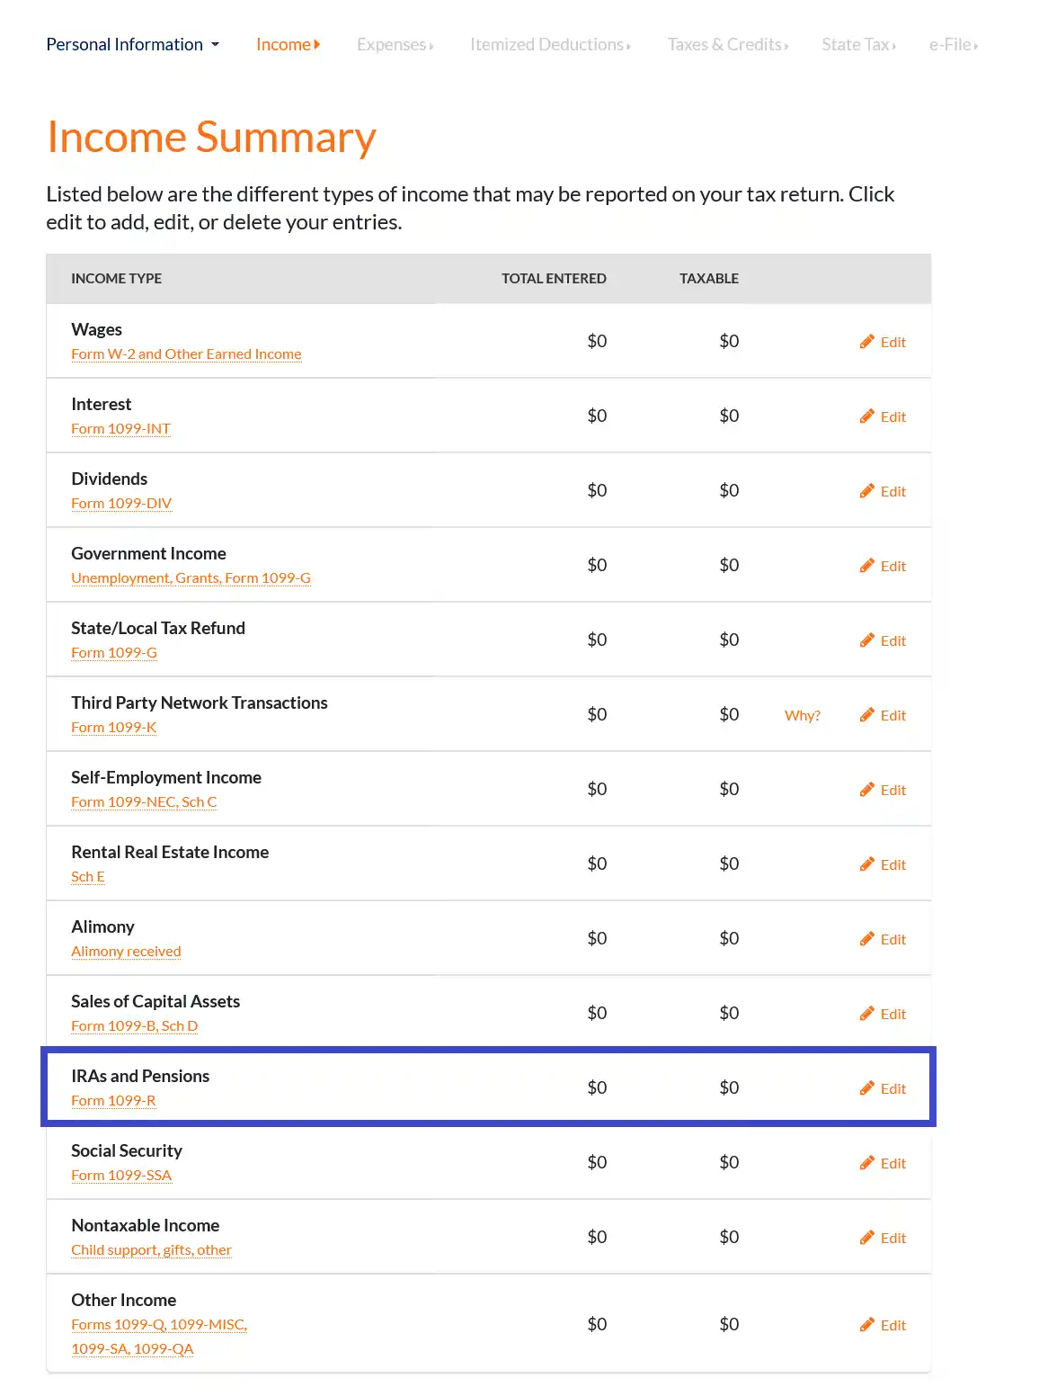Edit Dividends using its pencil icon
Image resolution: width=1039 pixels, height=1387 pixels.
tap(866, 491)
